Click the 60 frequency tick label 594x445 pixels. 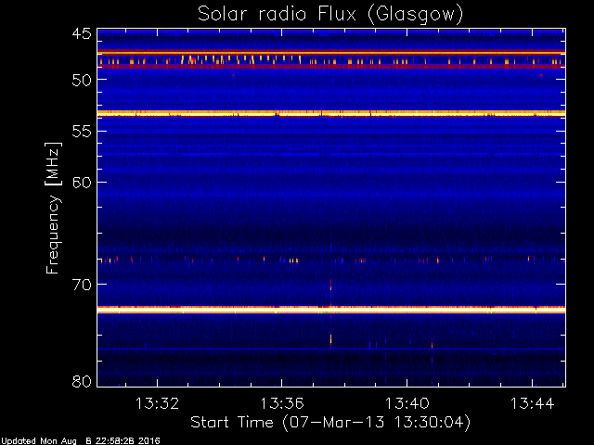82,183
